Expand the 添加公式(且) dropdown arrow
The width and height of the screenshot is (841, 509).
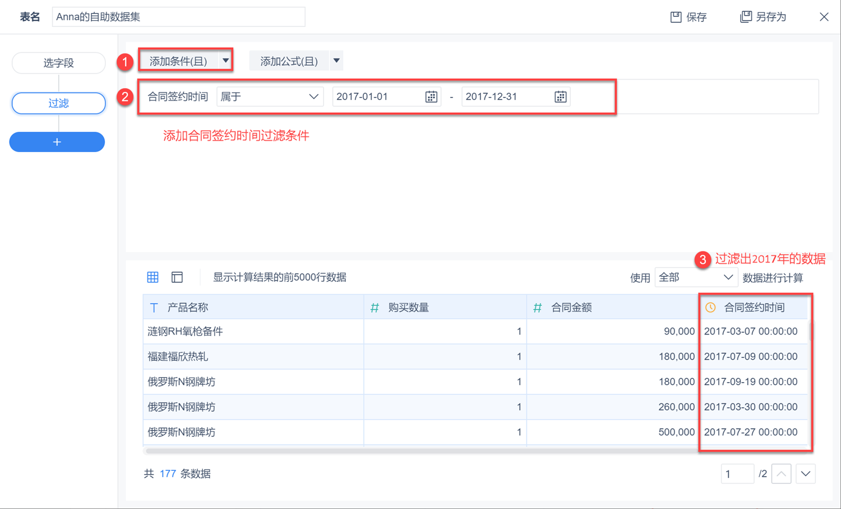336,61
